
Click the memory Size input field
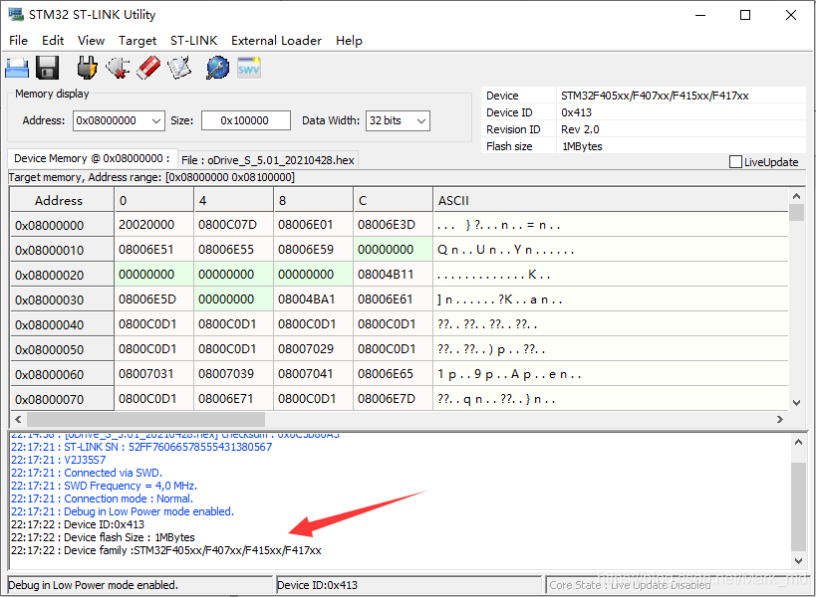(246, 121)
